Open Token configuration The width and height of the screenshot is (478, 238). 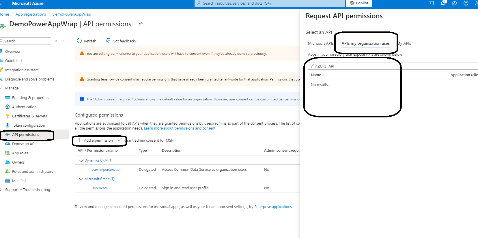point(29,125)
